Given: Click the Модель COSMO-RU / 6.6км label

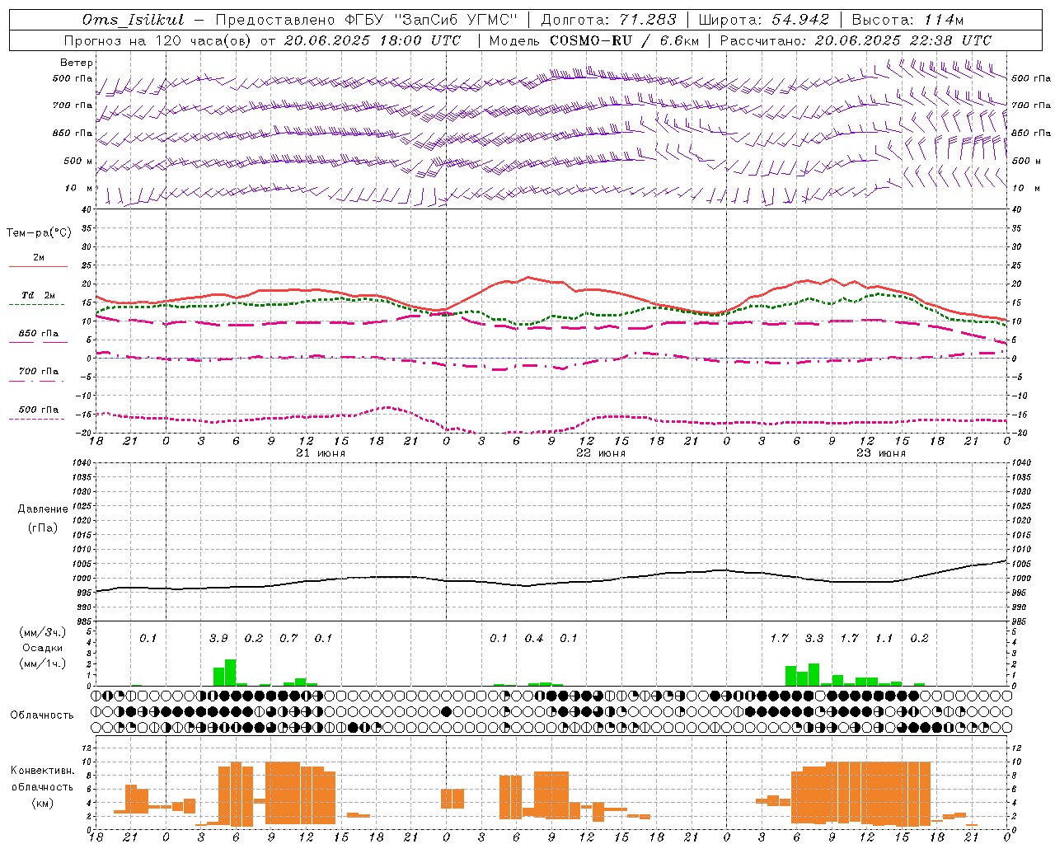Looking at the screenshot, I should point(593,40).
